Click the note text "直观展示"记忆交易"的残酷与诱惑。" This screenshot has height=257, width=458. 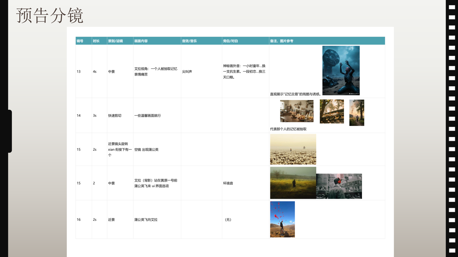(295, 94)
